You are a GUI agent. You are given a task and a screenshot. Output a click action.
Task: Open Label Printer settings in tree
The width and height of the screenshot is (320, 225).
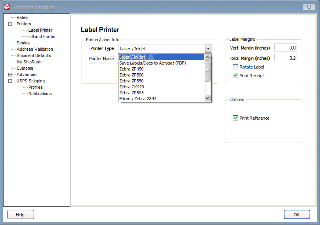40,30
